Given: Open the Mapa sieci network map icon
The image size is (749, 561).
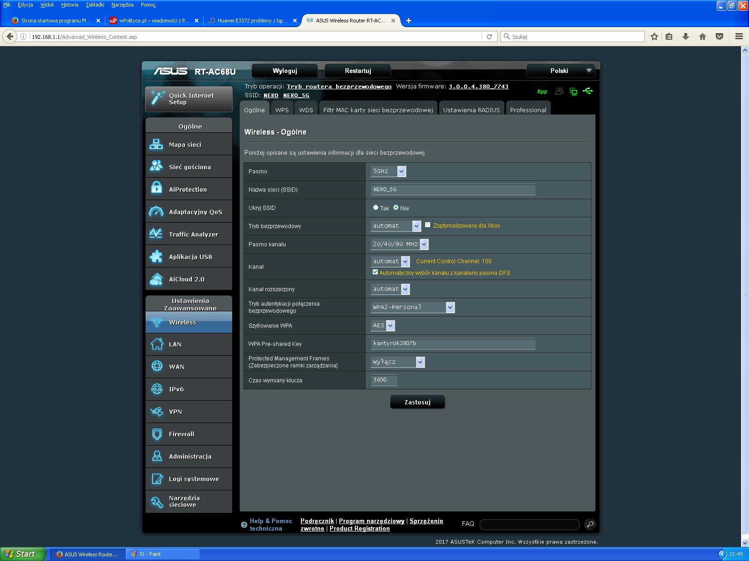Looking at the screenshot, I should click(x=156, y=144).
